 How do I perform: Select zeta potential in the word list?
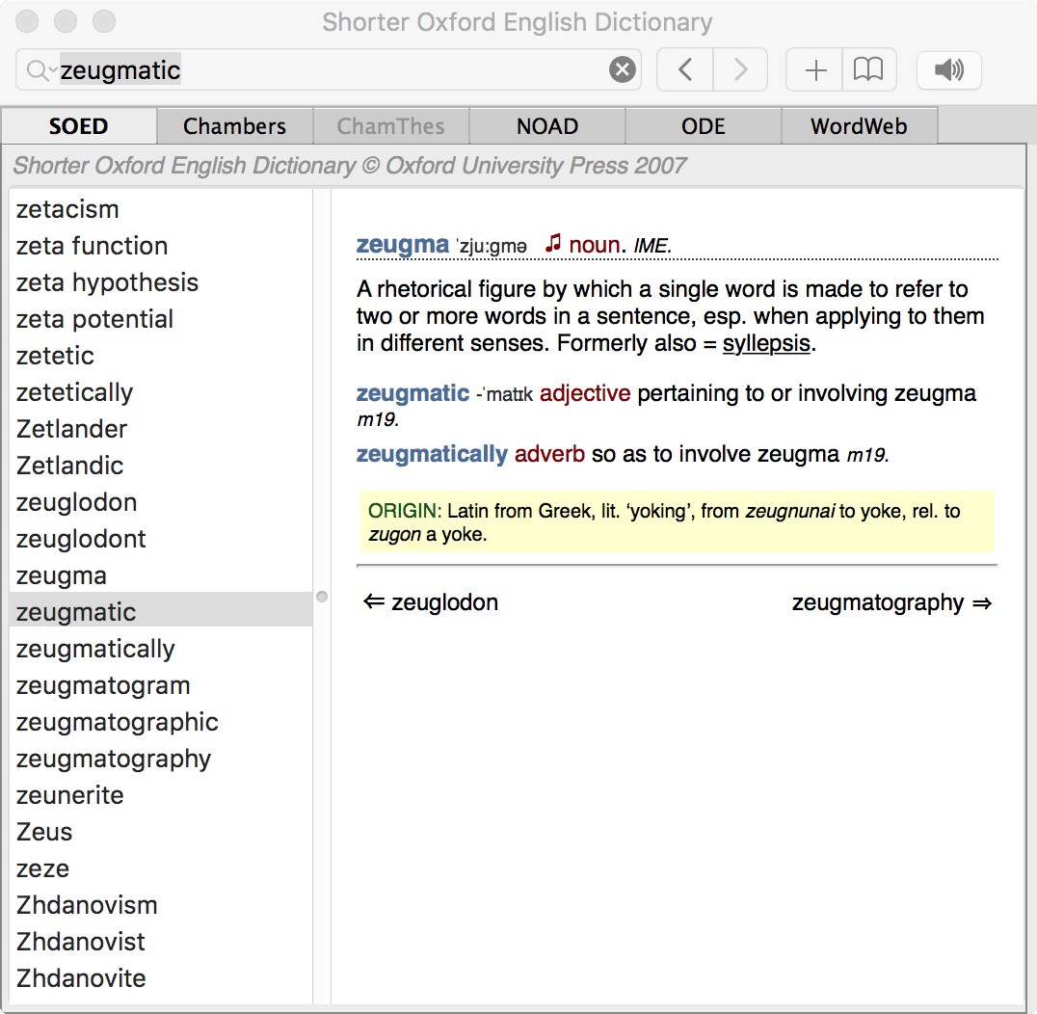(161, 319)
